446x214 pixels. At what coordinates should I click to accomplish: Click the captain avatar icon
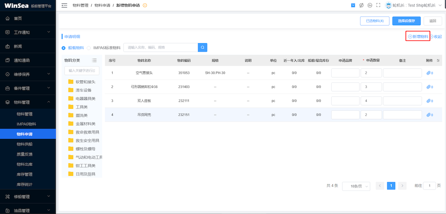tap(388, 5)
